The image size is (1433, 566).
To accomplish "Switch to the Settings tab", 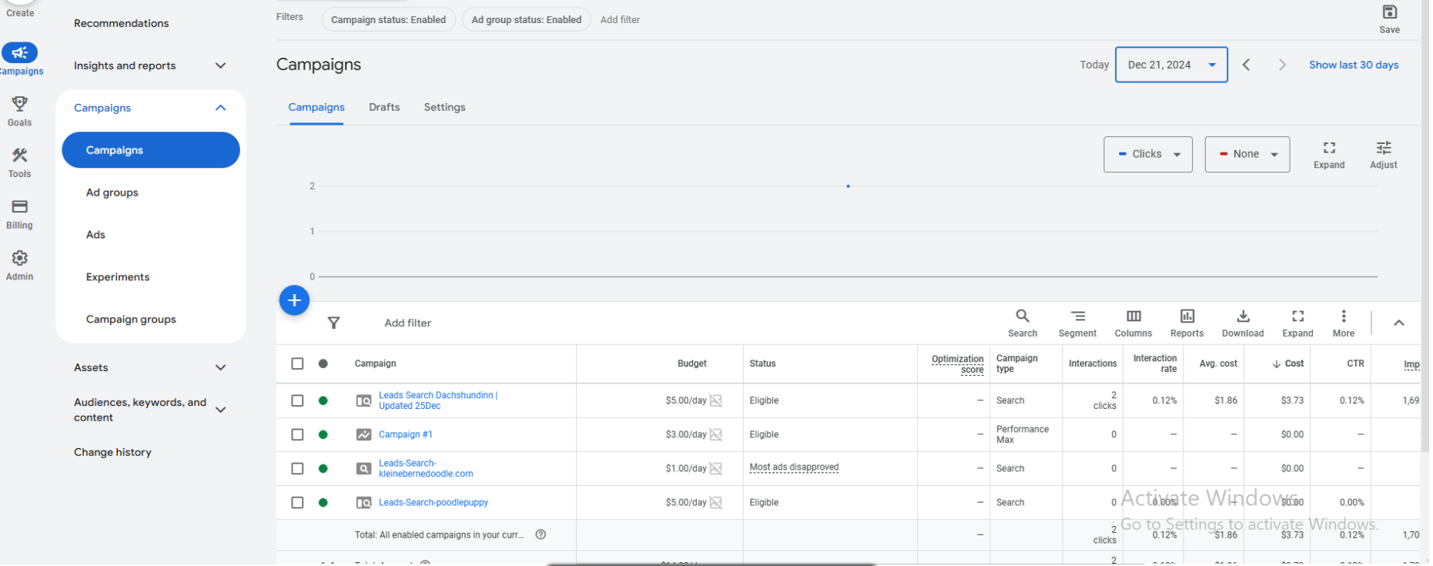I will pyautogui.click(x=444, y=107).
